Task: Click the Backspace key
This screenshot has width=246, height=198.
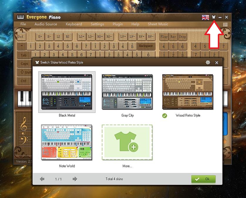Action: point(146,46)
